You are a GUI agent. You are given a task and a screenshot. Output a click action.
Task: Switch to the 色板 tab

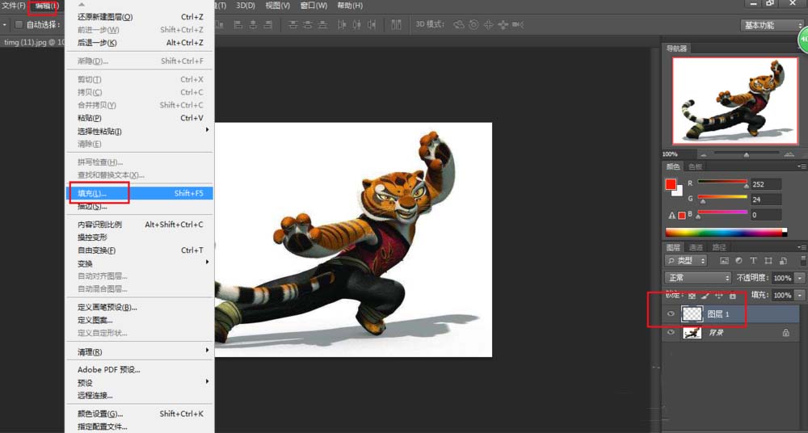[695, 166]
